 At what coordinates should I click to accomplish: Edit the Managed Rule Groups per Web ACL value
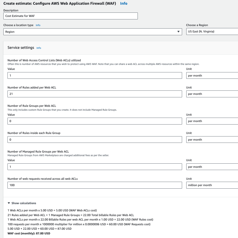click(x=95, y=167)
